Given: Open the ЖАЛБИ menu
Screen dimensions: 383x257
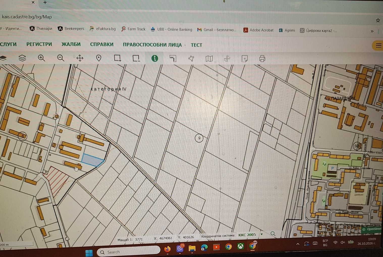Looking at the screenshot, I should pos(71,44).
